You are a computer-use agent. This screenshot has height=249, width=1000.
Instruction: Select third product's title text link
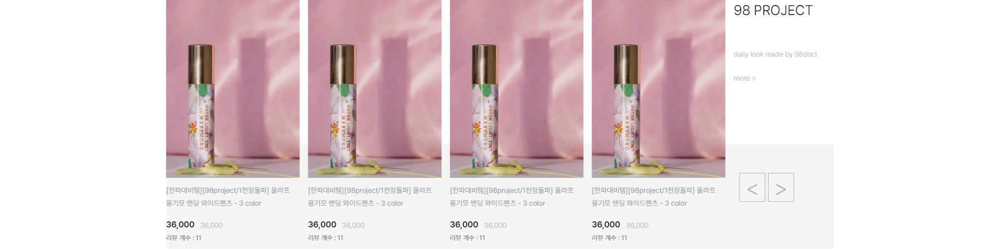(512, 197)
